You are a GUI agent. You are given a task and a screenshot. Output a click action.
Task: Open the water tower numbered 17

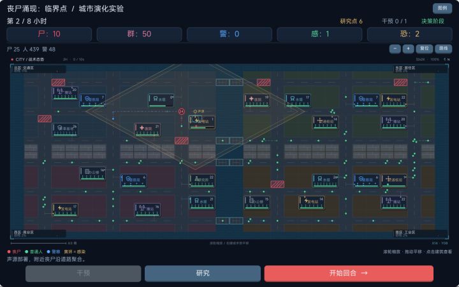coord(298,101)
